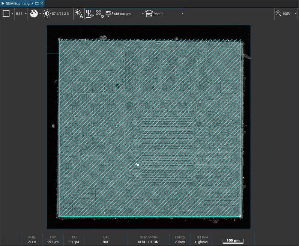The width and height of the screenshot is (299, 246).
Task: Open the scan speed dial icon
Action: pyautogui.click(x=34, y=14)
